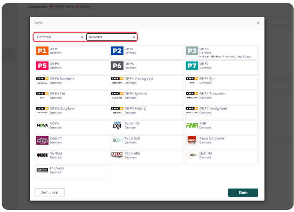Click the "DR P3" station name
Image resolution: width=294 pixels, height=212 pixels.
(x=204, y=49)
